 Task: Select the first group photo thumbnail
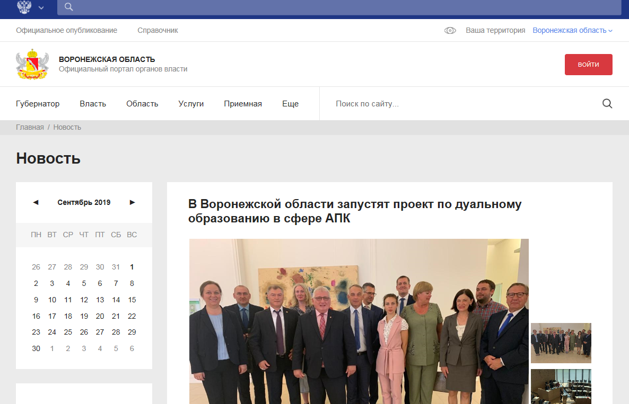tap(561, 343)
